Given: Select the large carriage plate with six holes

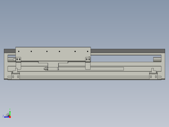Looking at the screenshot, I should coord(53,54).
